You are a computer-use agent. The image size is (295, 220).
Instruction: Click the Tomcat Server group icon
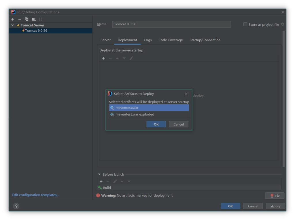point(18,25)
